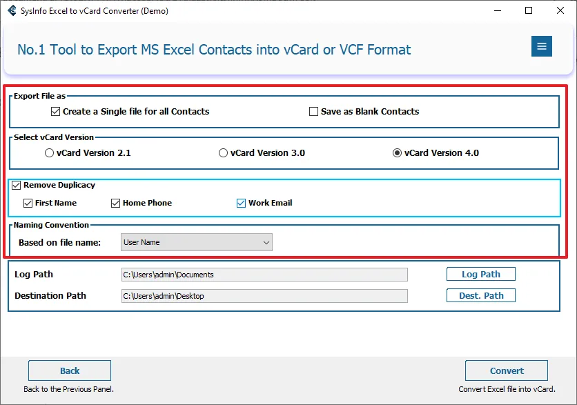Click the Log Path button
577x405 pixels.
[x=480, y=274]
